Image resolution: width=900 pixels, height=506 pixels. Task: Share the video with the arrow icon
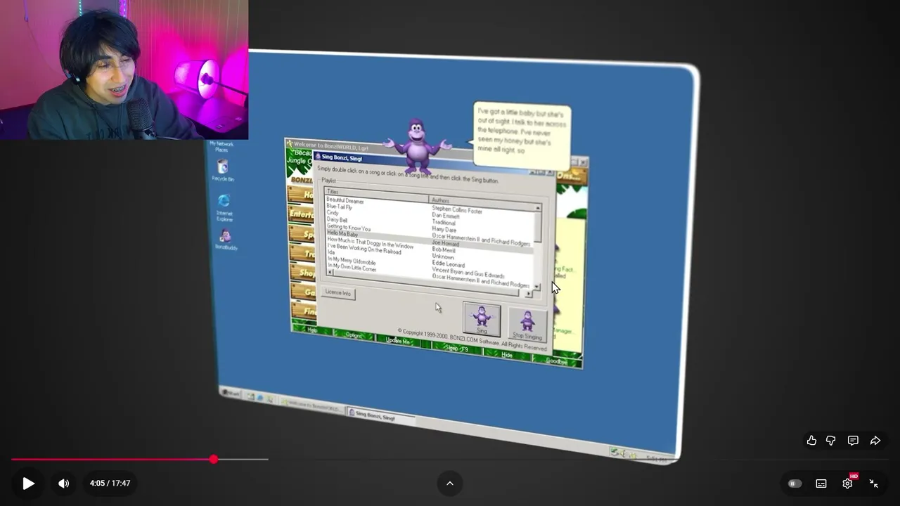(x=875, y=441)
